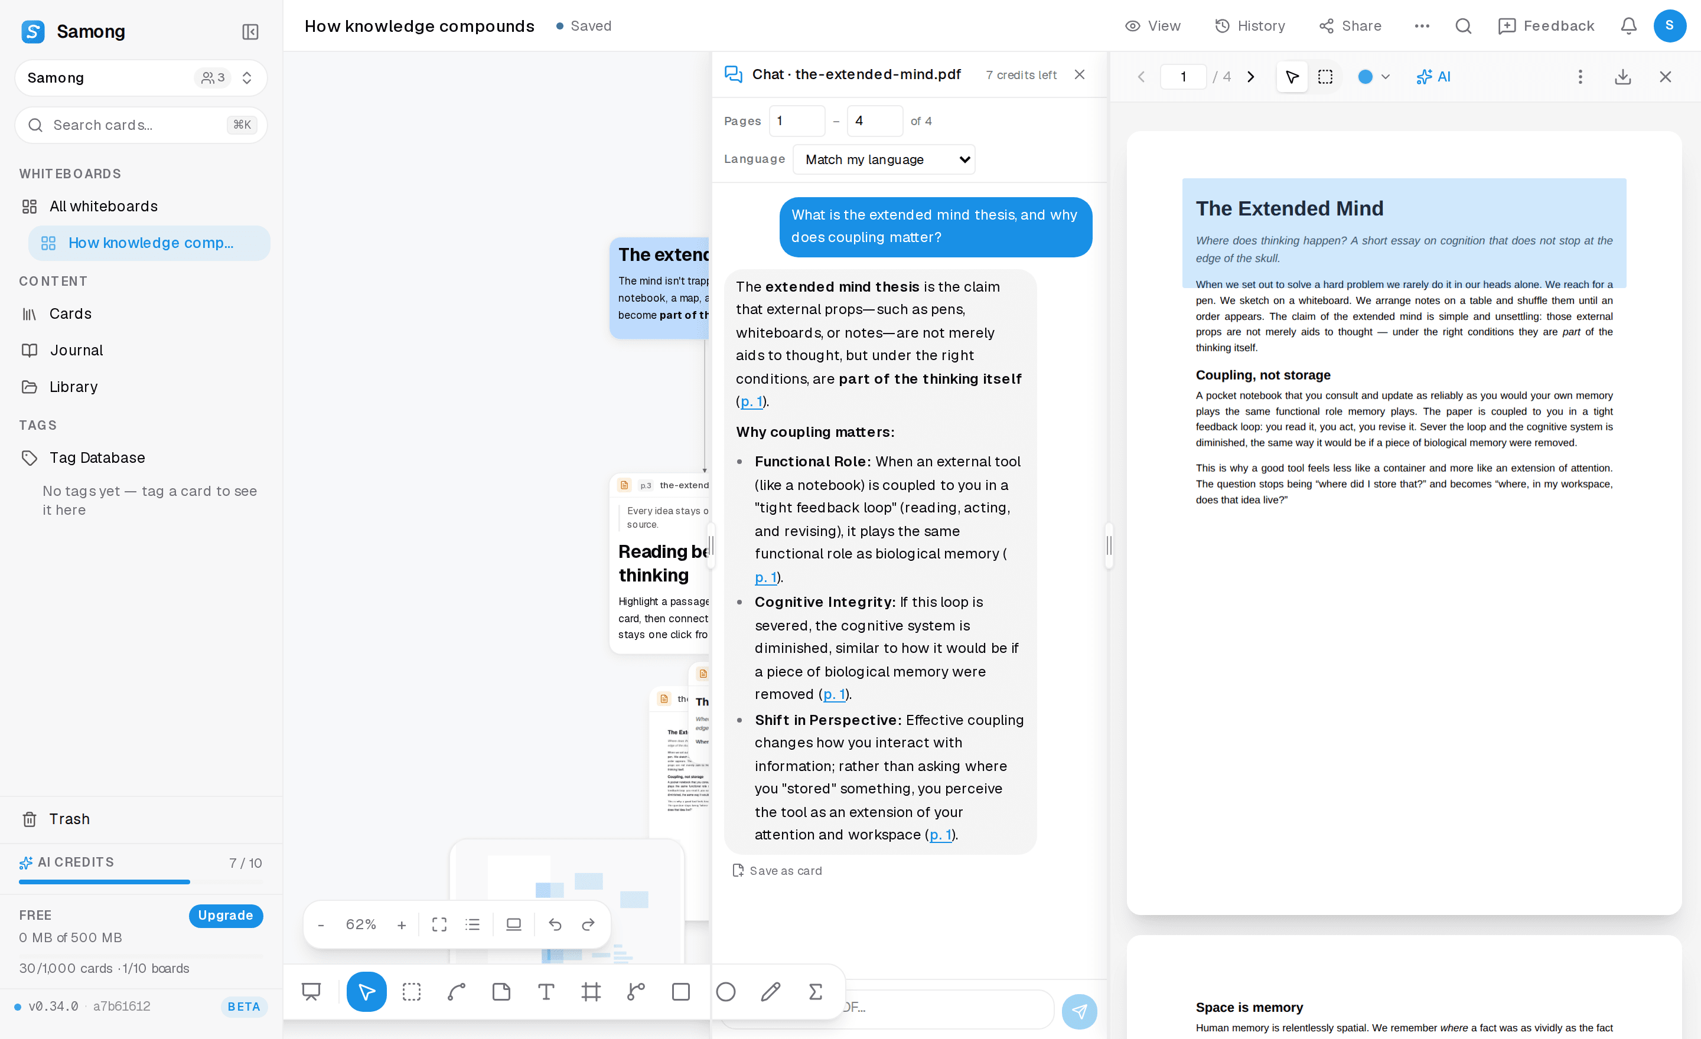Select the pencil draw tool

click(770, 992)
